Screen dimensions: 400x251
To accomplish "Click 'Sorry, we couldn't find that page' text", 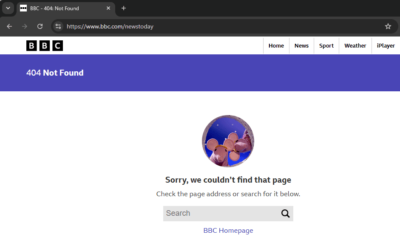I will pos(228,180).
